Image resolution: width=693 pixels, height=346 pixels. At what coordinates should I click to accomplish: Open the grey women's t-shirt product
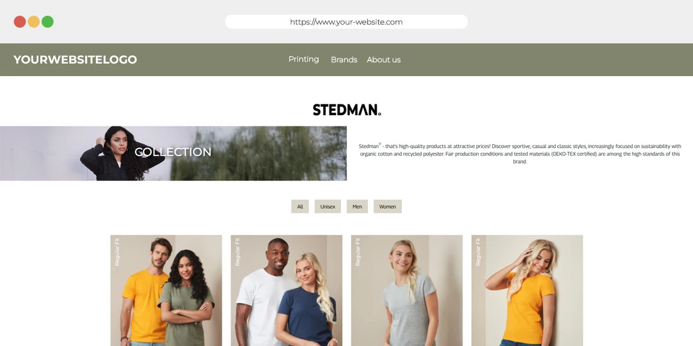click(406, 291)
